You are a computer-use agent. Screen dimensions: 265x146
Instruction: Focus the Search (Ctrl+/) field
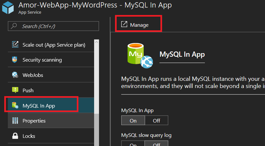pyautogui.click(x=53, y=26)
